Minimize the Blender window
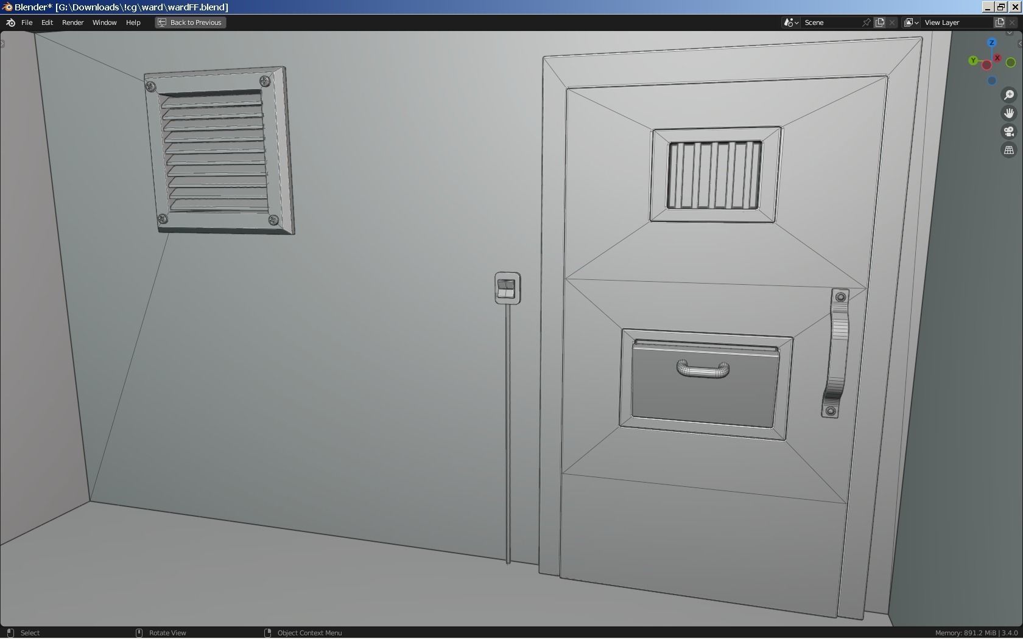 pyautogui.click(x=988, y=7)
